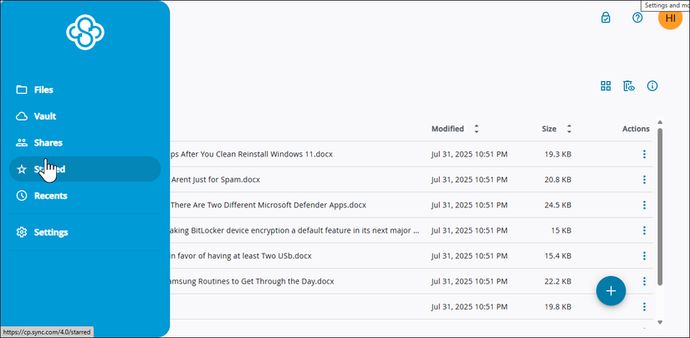Click the blue plus add button
Screen dimensions: 690x338
[611, 290]
